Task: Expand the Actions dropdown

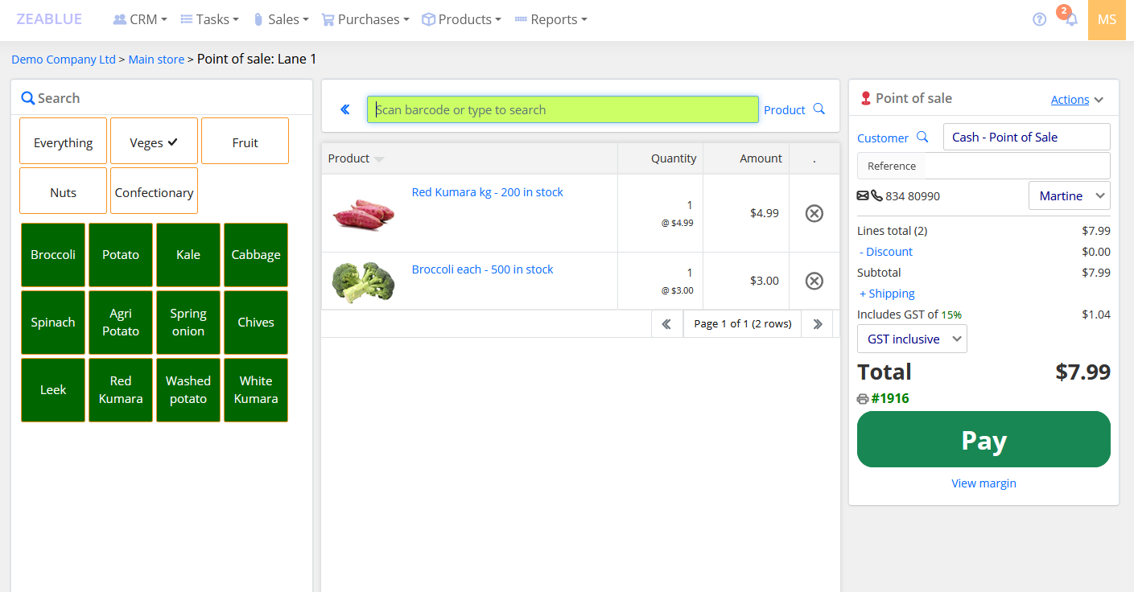Action: (x=1077, y=100)
